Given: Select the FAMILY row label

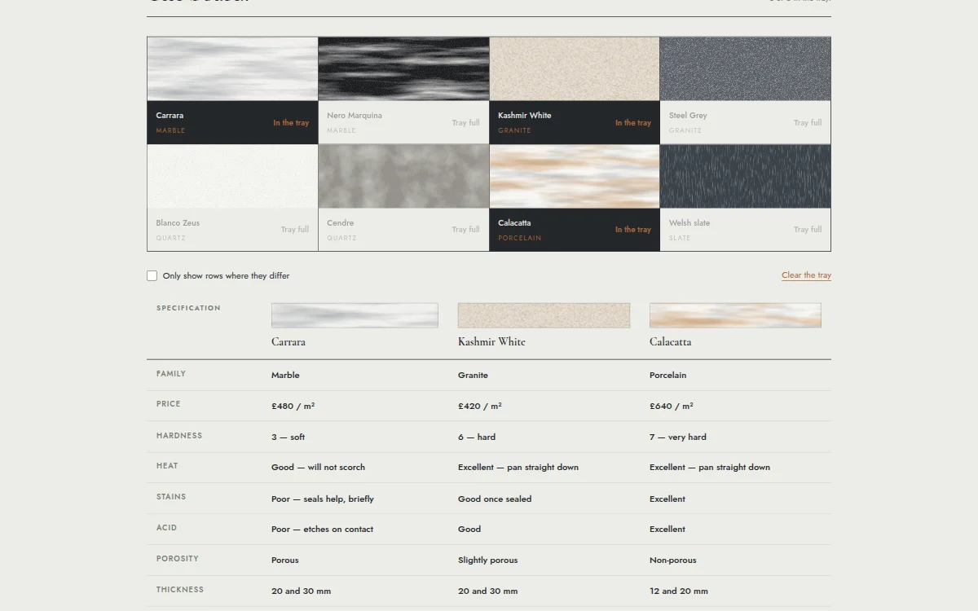Looking at the screenshot, I should 171,374.
